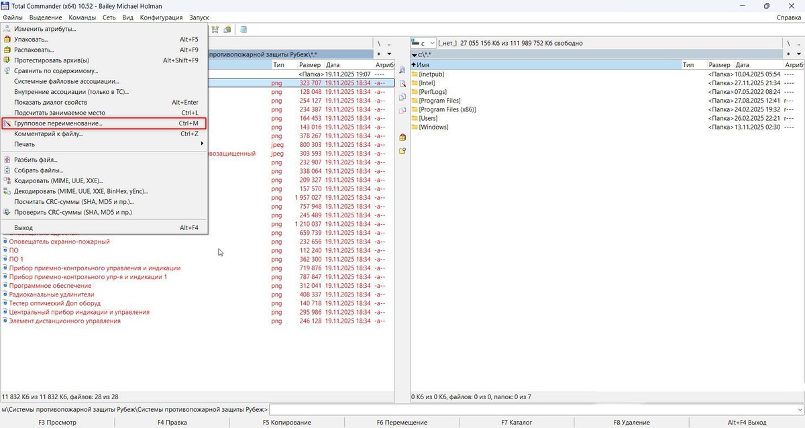Click the copy icon in the middle vertical toolbar
805x428 pixels.
(402, 97)
